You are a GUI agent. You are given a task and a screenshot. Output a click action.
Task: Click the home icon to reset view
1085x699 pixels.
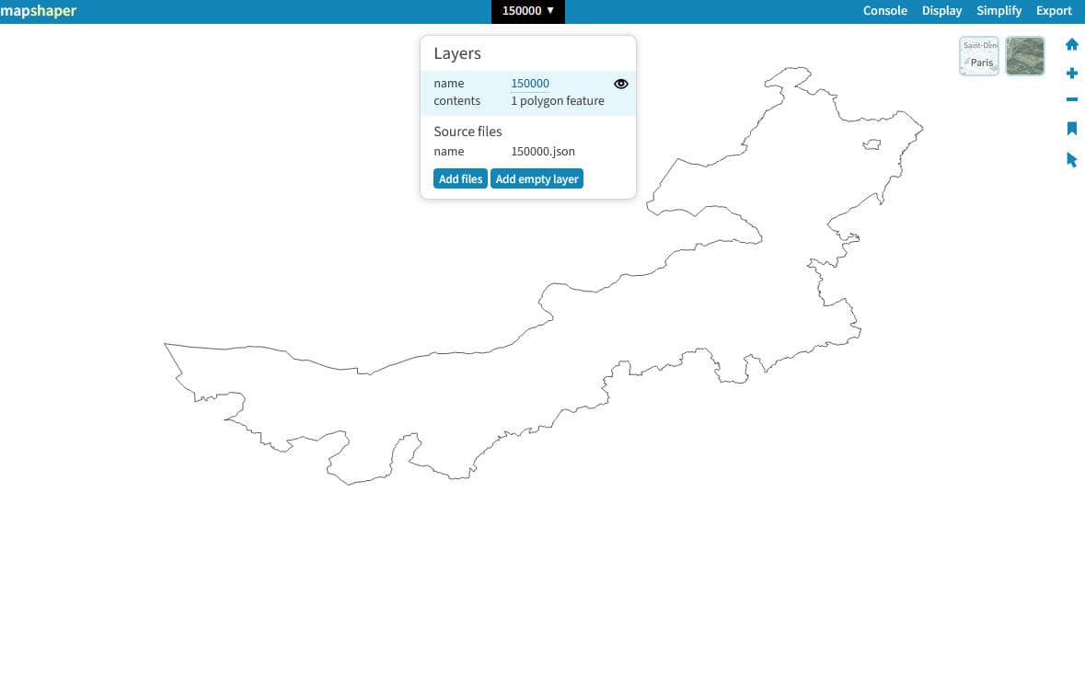pos(1071,44)
